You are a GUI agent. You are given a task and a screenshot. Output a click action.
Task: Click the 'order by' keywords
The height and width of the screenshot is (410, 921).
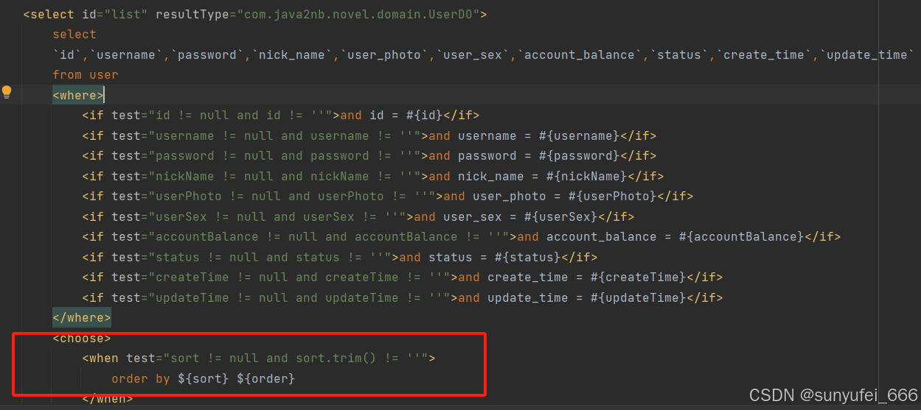141,378
